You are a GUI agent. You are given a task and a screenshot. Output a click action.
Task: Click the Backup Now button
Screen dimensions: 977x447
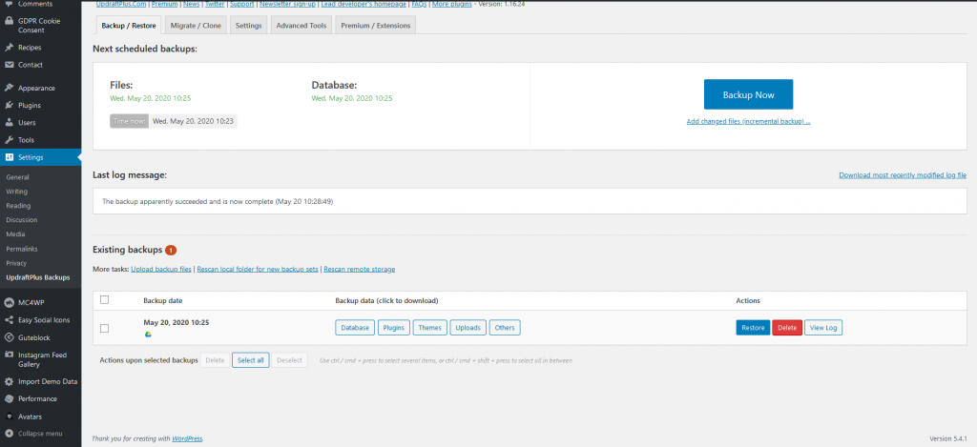(x=748, y=94)
